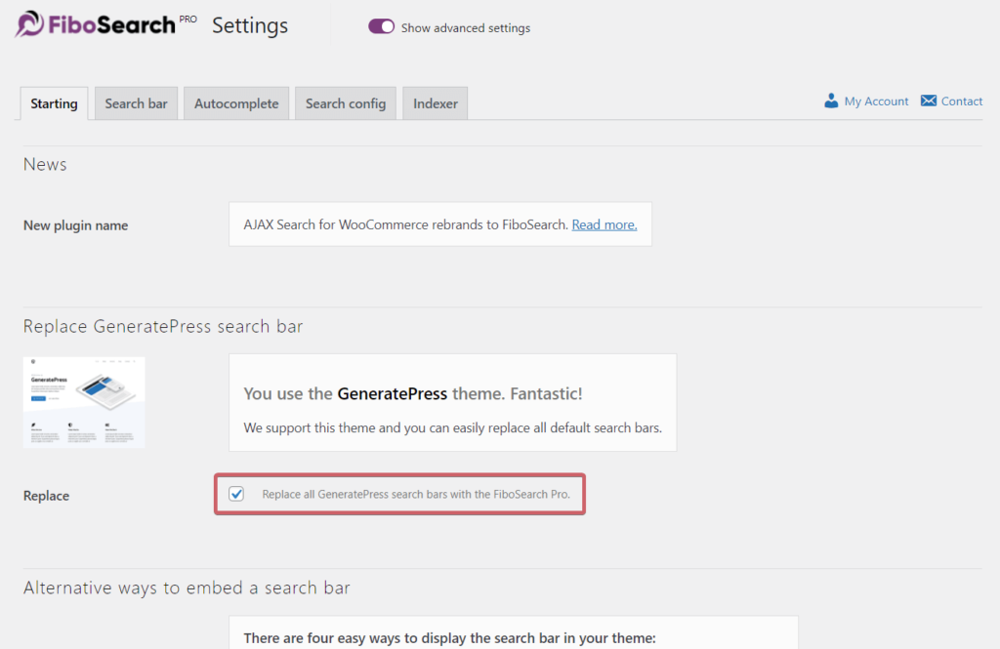Open the Autocomplete tab
Viewport: 1000px width, 649px height.
pyautogui.click(x=236, y=103)
